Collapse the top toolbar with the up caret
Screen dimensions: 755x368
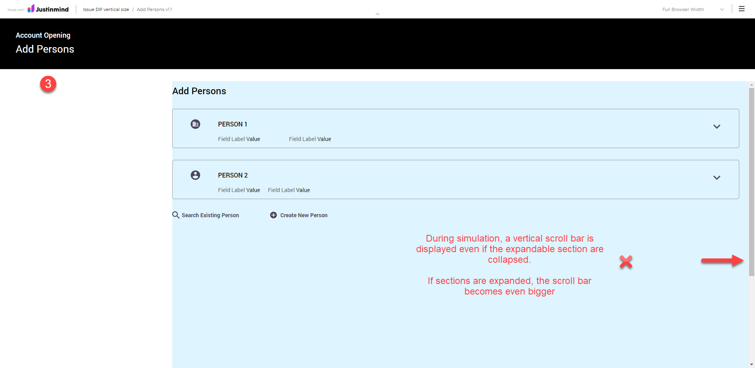[x=377, y=14]
